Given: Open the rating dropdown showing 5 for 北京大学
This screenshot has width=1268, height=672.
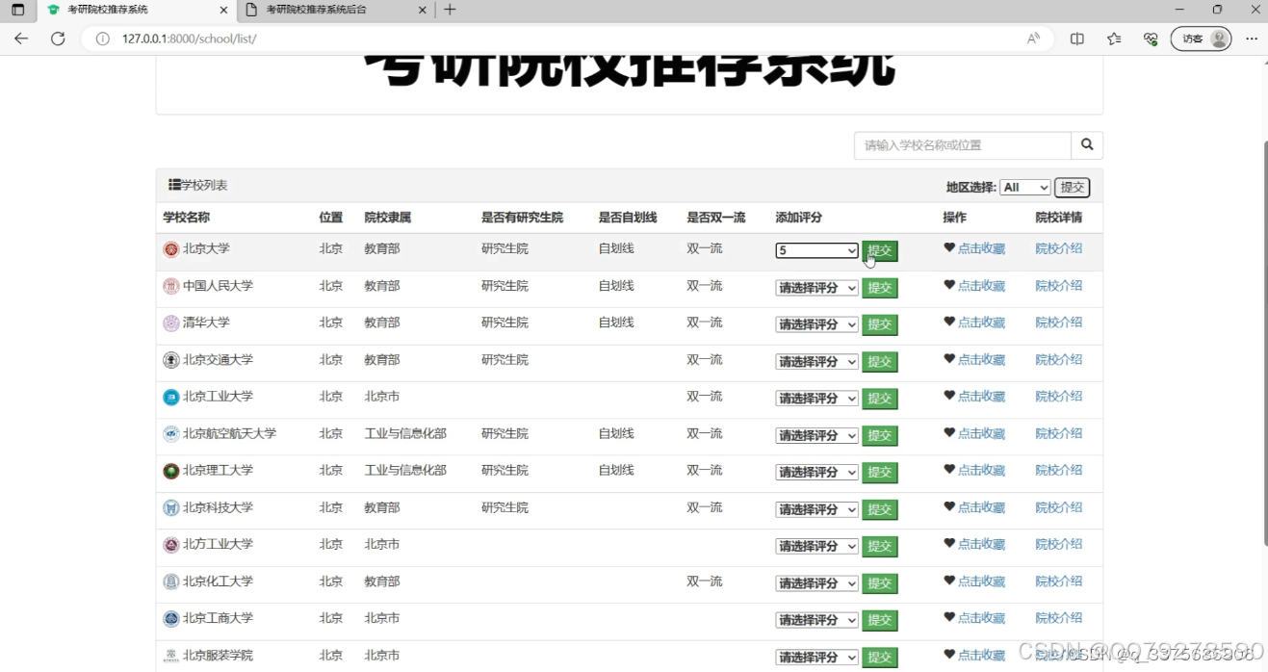Looking at the screenshot, I should (816, 249).
